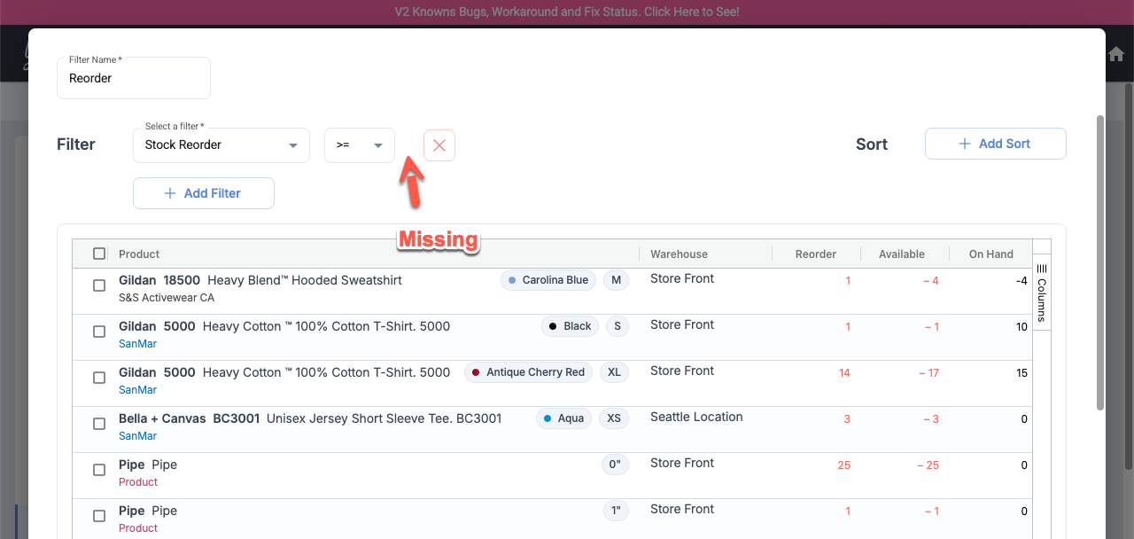Open the V2 Known Bugs banner link
This screenshot has height=539, width=1134.
(567, 12)
